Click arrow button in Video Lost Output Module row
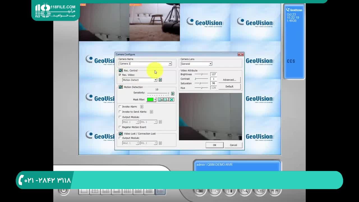 tap(160, 143)
